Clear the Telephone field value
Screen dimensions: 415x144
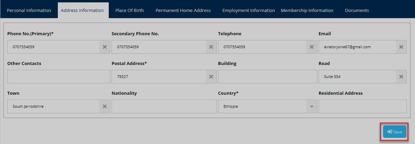(x=311, y=47)
